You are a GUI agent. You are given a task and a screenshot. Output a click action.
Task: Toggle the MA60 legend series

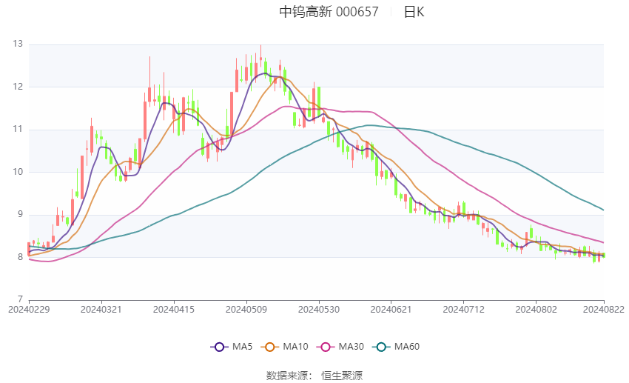396,347
